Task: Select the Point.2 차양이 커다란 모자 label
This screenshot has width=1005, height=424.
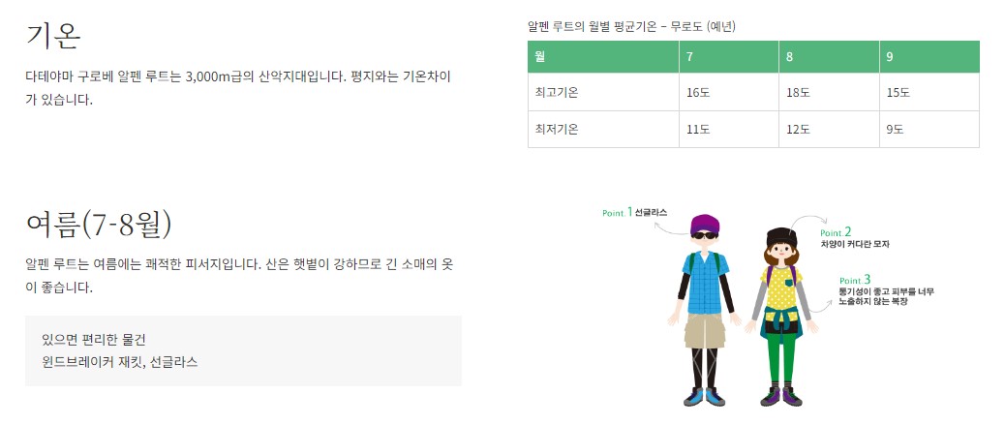Action: click(855, 237)
